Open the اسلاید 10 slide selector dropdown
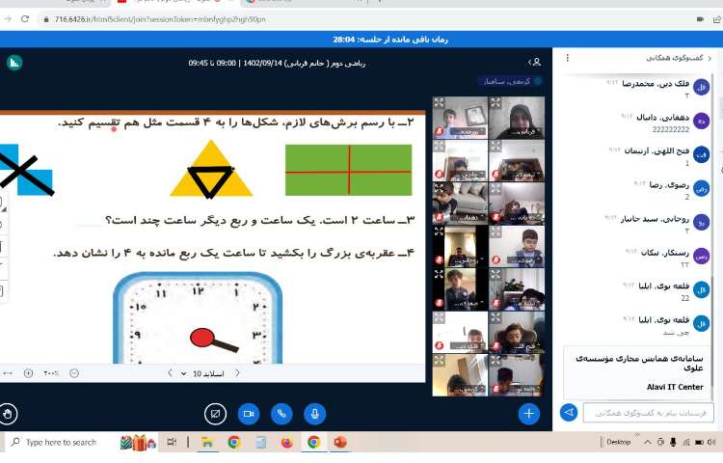This screenshot has height=463, width=723. click(x=202, y=373)
